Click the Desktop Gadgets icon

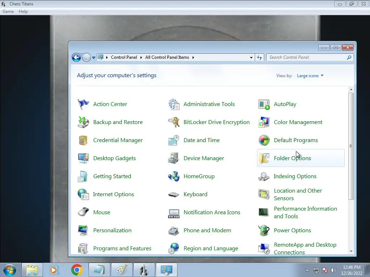[83, 158]
